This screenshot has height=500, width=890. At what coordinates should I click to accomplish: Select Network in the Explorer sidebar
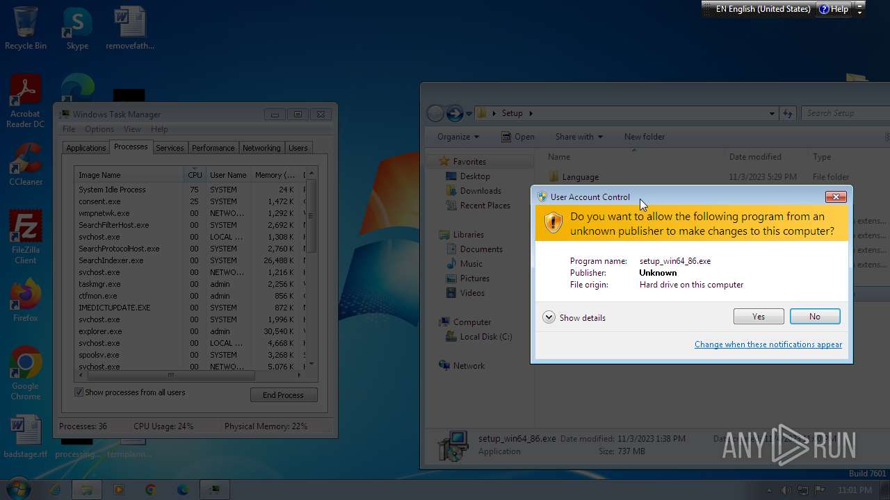pos(469,366)
